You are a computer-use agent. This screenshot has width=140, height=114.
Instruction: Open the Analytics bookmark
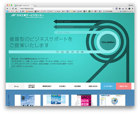point(30,11)
